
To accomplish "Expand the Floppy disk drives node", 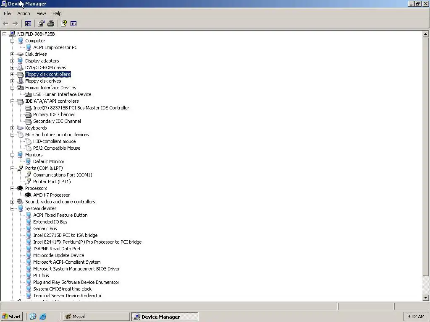I will [x=12, y=81].
